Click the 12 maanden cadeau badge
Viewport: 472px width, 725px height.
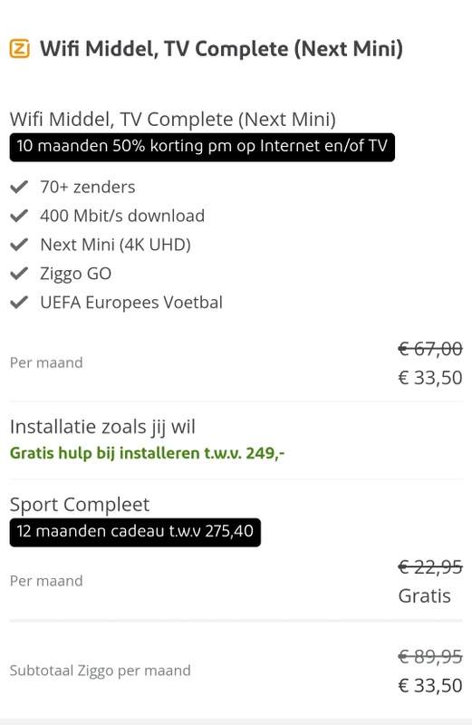click(135, 532)
